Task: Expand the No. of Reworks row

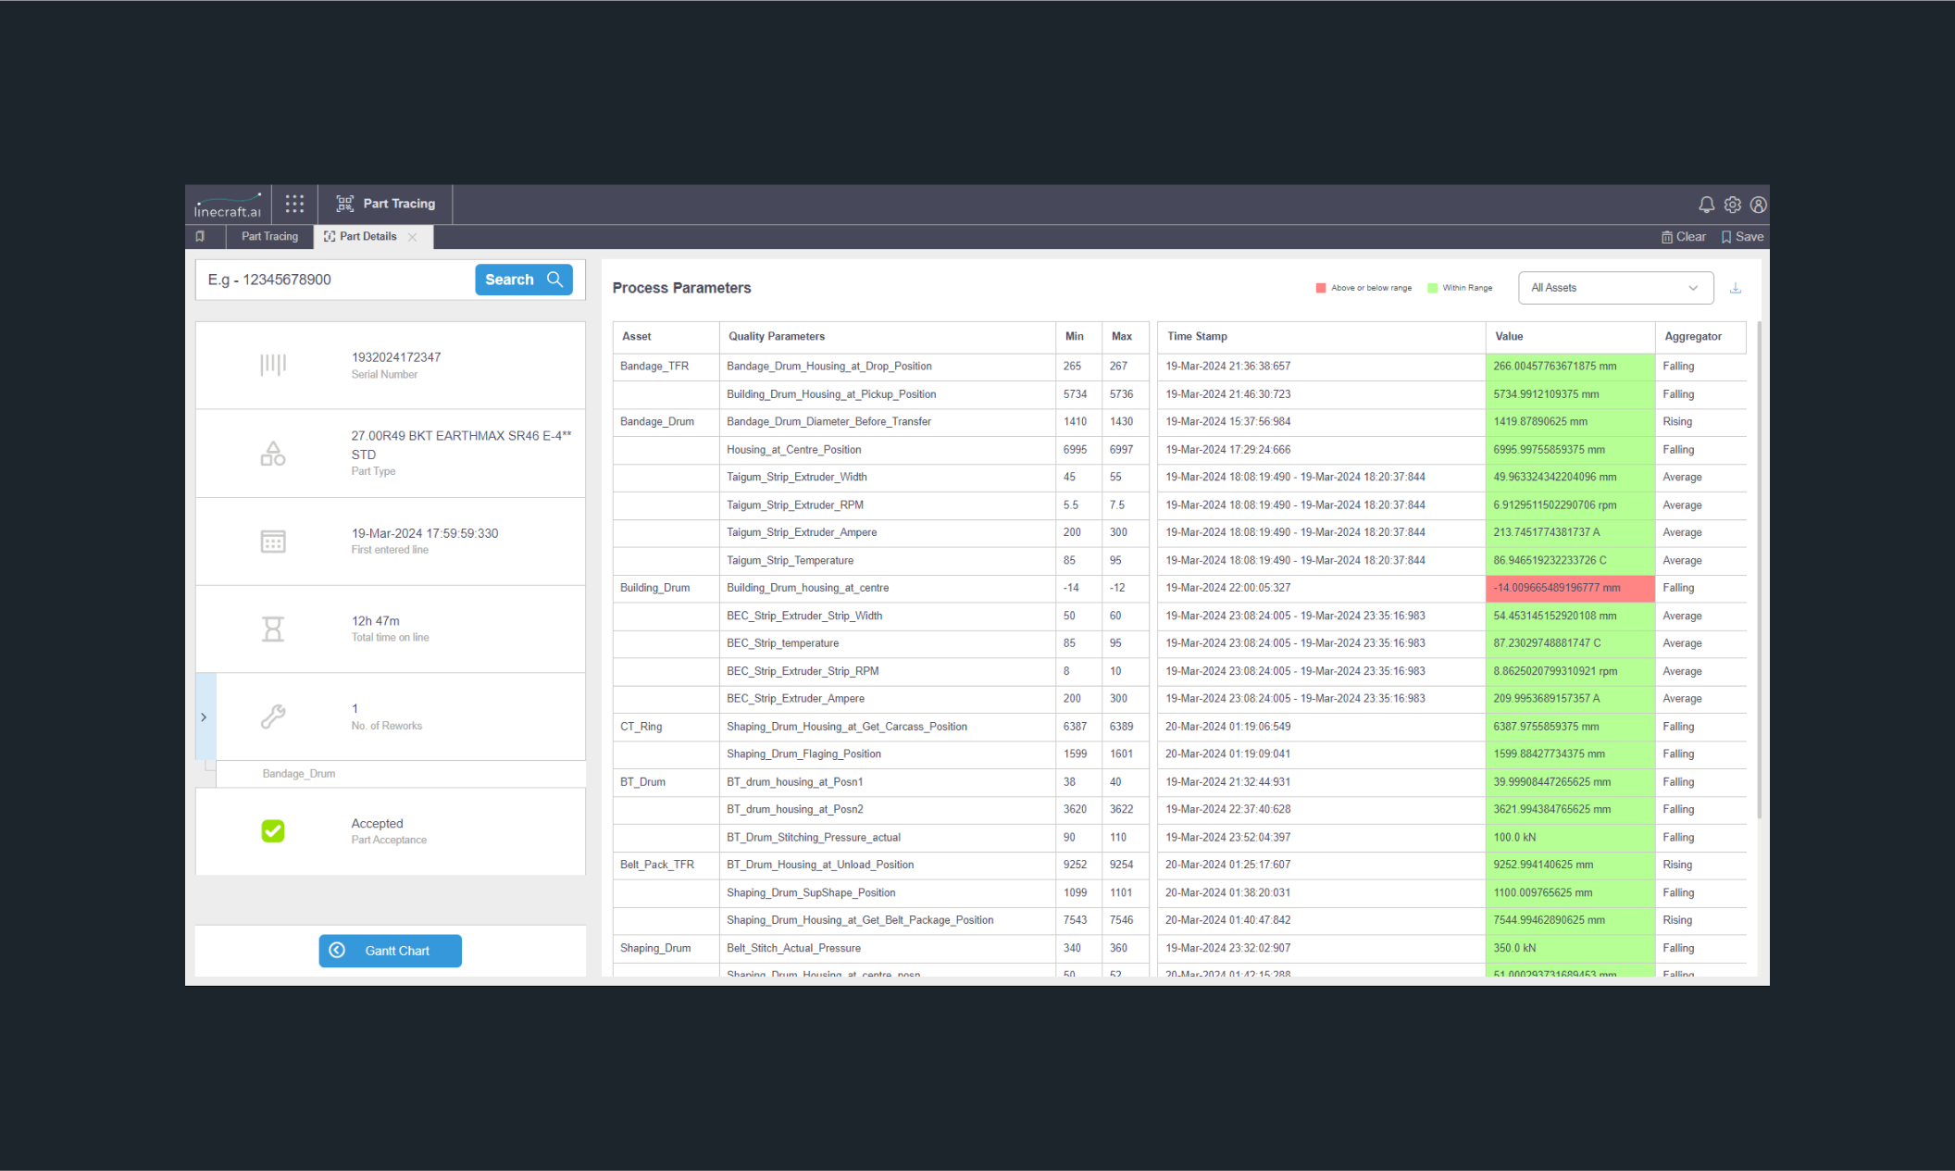Action: click(205, 717)
